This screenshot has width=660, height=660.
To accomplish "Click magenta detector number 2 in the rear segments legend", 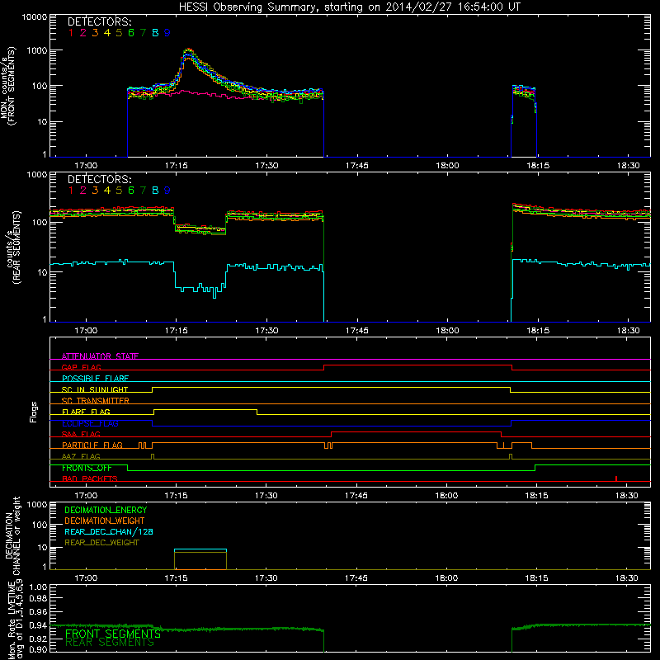I will coord(83,191).
